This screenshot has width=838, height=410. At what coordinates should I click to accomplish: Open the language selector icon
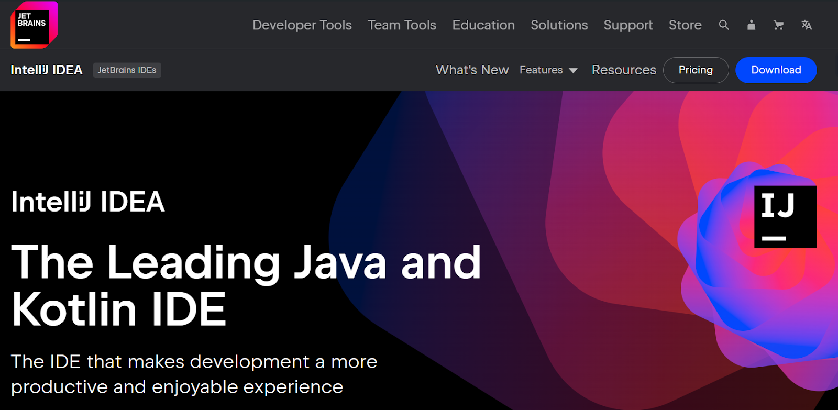point(807,25)
